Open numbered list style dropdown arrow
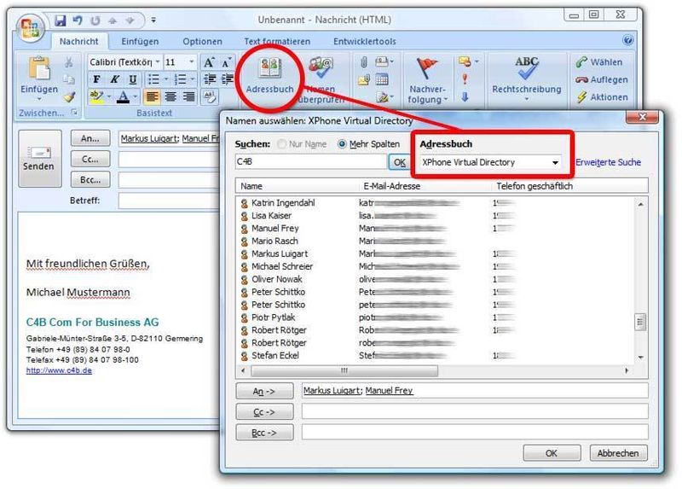Image resolution: width=682 pixels, height=489 pixels. tap(193, 79)
